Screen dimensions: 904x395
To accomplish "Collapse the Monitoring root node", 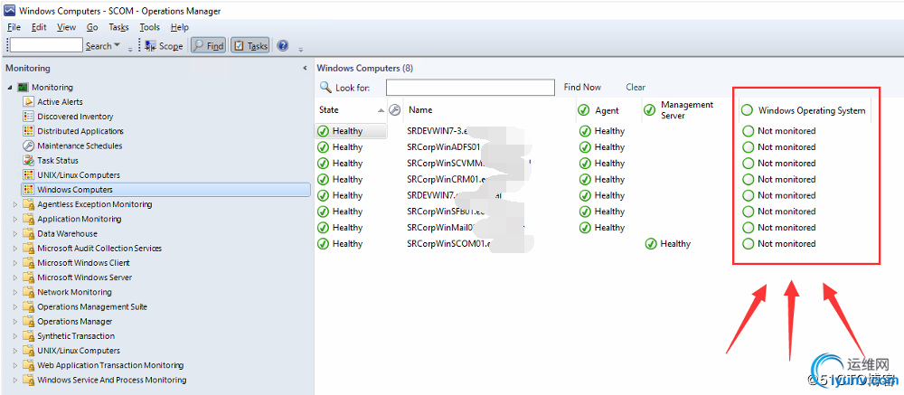I will 10,87.
